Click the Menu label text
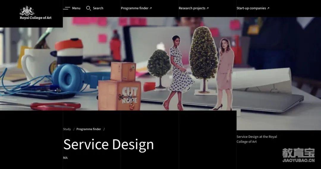This screenshot has height=169, width=321. click(76, 8)
